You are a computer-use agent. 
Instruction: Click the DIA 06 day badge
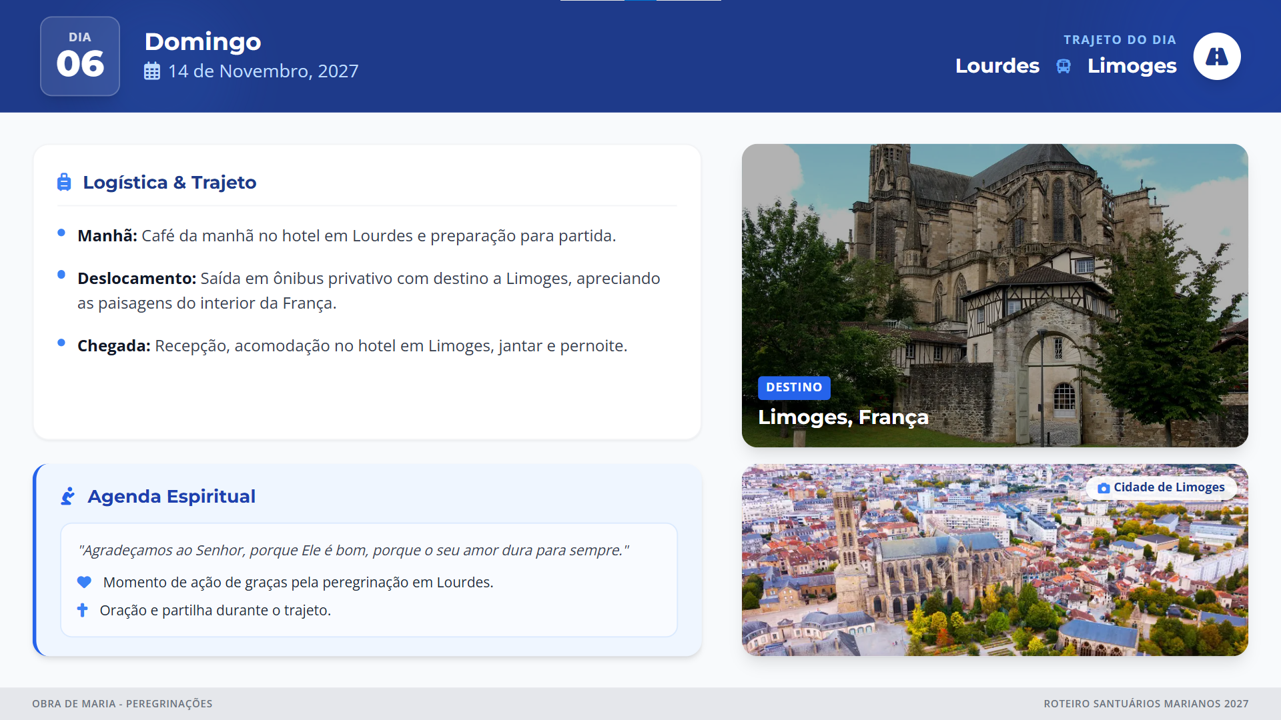80,57
